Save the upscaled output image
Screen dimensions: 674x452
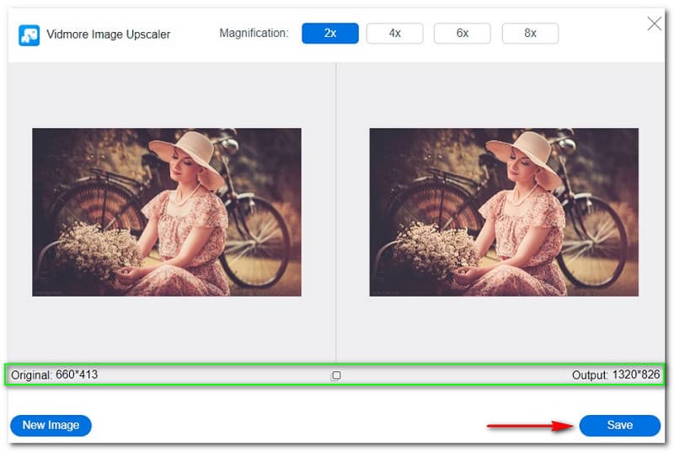[x=619, y=425]
